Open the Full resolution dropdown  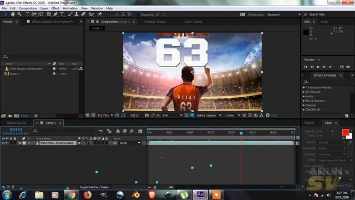[x=173, y=116]
